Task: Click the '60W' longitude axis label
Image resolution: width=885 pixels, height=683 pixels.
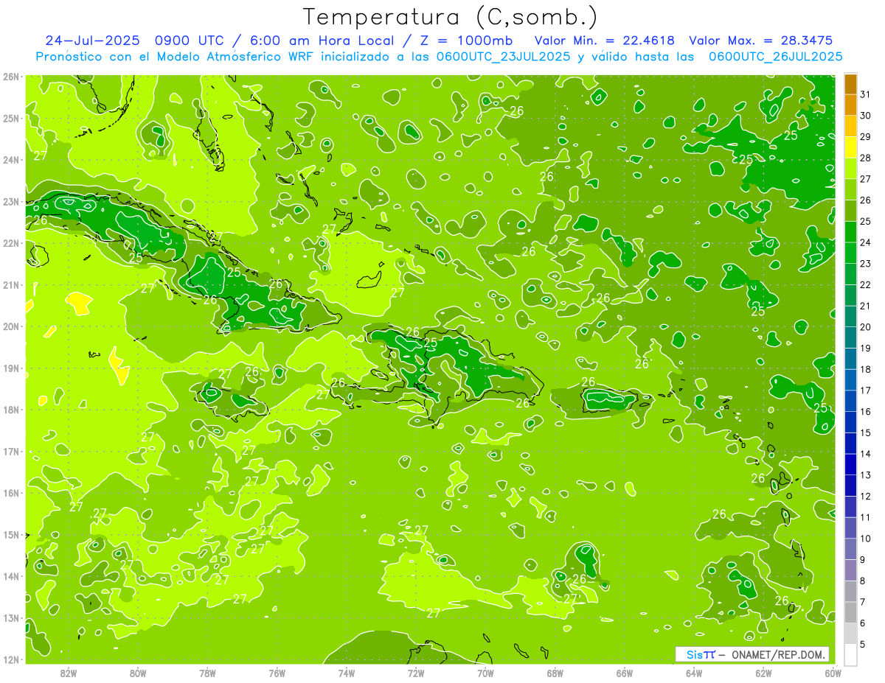Action: 833,672
